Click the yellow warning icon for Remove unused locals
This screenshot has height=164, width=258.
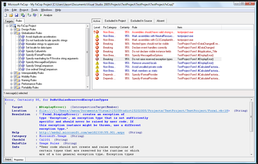point(97,63)
